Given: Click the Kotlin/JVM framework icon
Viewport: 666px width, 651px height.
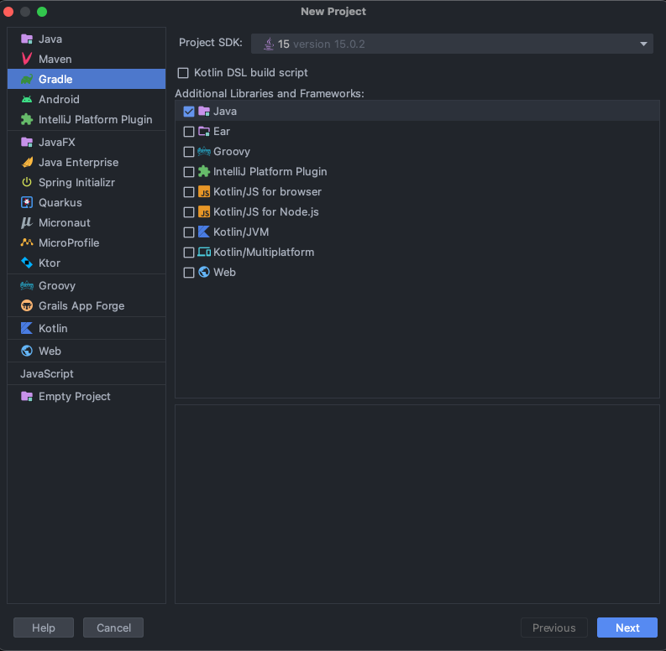Looking at the screenshot, I should pos(204,232).
